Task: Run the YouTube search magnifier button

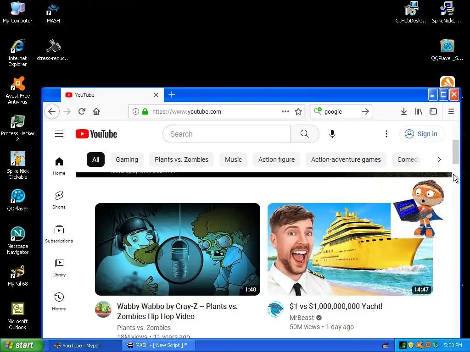Action: (x=305, y=134)
